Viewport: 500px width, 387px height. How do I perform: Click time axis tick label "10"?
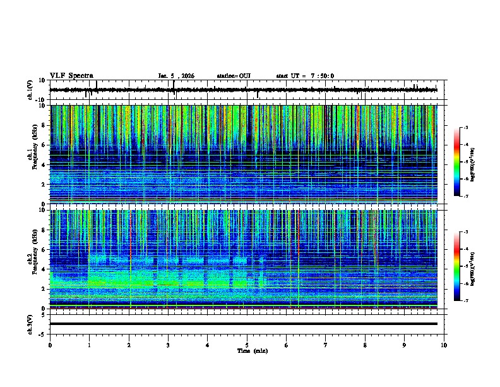(444, 345)
